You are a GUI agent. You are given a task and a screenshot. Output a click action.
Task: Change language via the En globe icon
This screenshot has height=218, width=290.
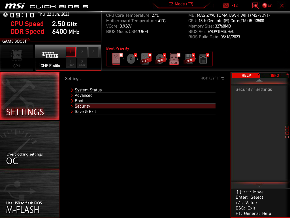click(267, 6)
